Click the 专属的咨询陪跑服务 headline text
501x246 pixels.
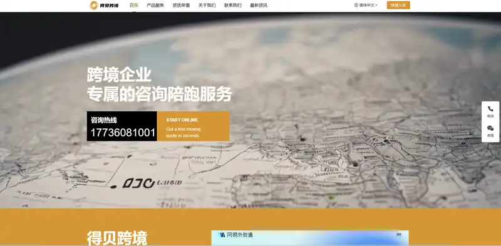(x=160, y=94)
